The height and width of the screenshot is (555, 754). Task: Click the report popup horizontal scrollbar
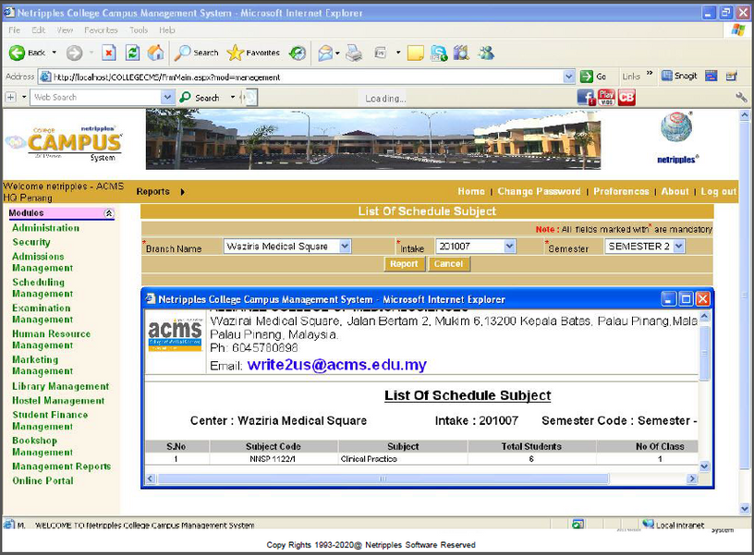pyautogui.click(x=383, y=478)
